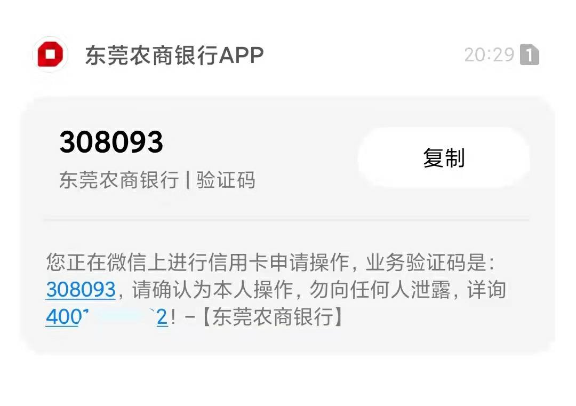Tap the blurred middle of the hotline number
The width and height of the screenshot is (576, 406).
click(x=120, y=317)
